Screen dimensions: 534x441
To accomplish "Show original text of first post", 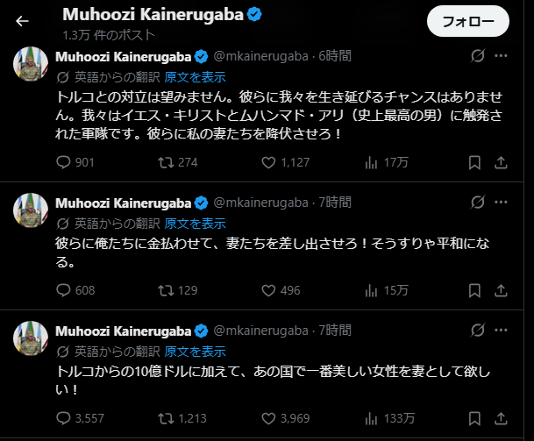I will (194, 76).
